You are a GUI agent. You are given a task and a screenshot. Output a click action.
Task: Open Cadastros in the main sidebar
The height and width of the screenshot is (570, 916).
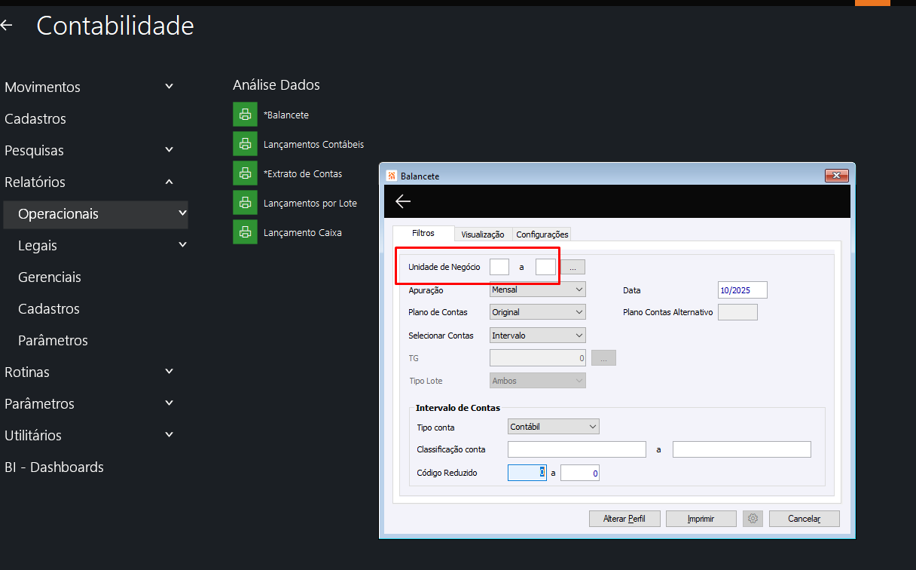35,118
